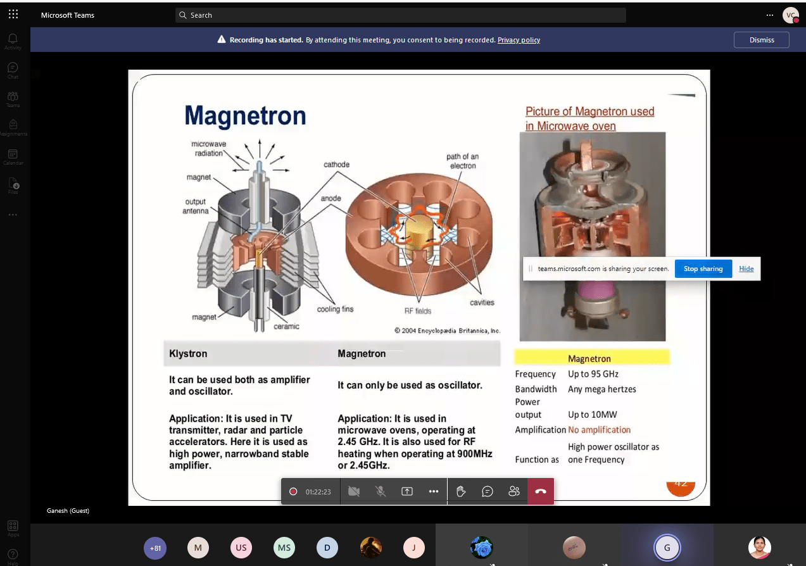Screen dimensions: 806x566
Task: Open the Calendar sidebar icon
Action: pos(13,156)
